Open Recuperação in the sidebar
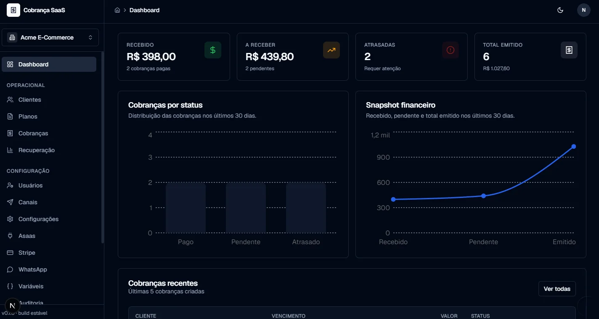 point(49,150)
